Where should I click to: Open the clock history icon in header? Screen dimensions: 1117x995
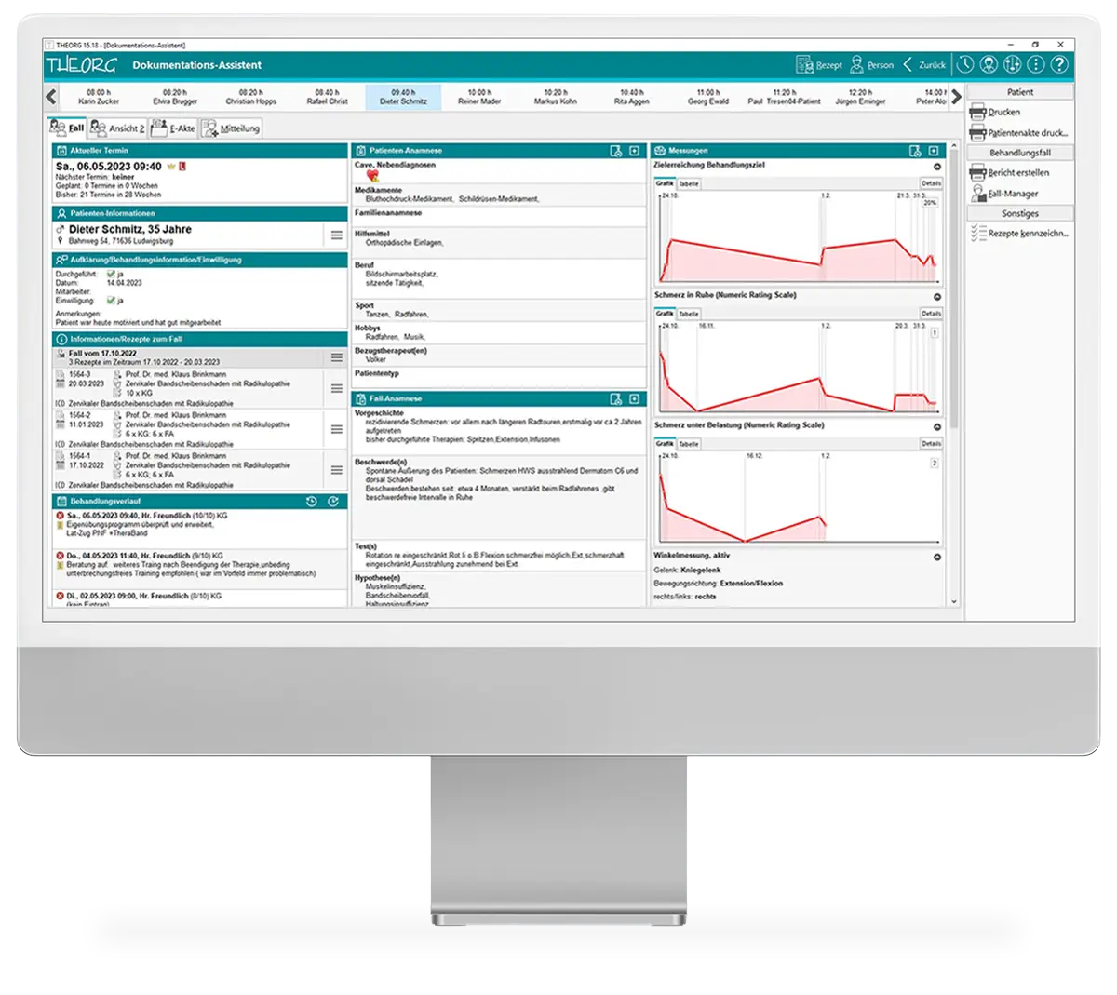coord(965,64)
